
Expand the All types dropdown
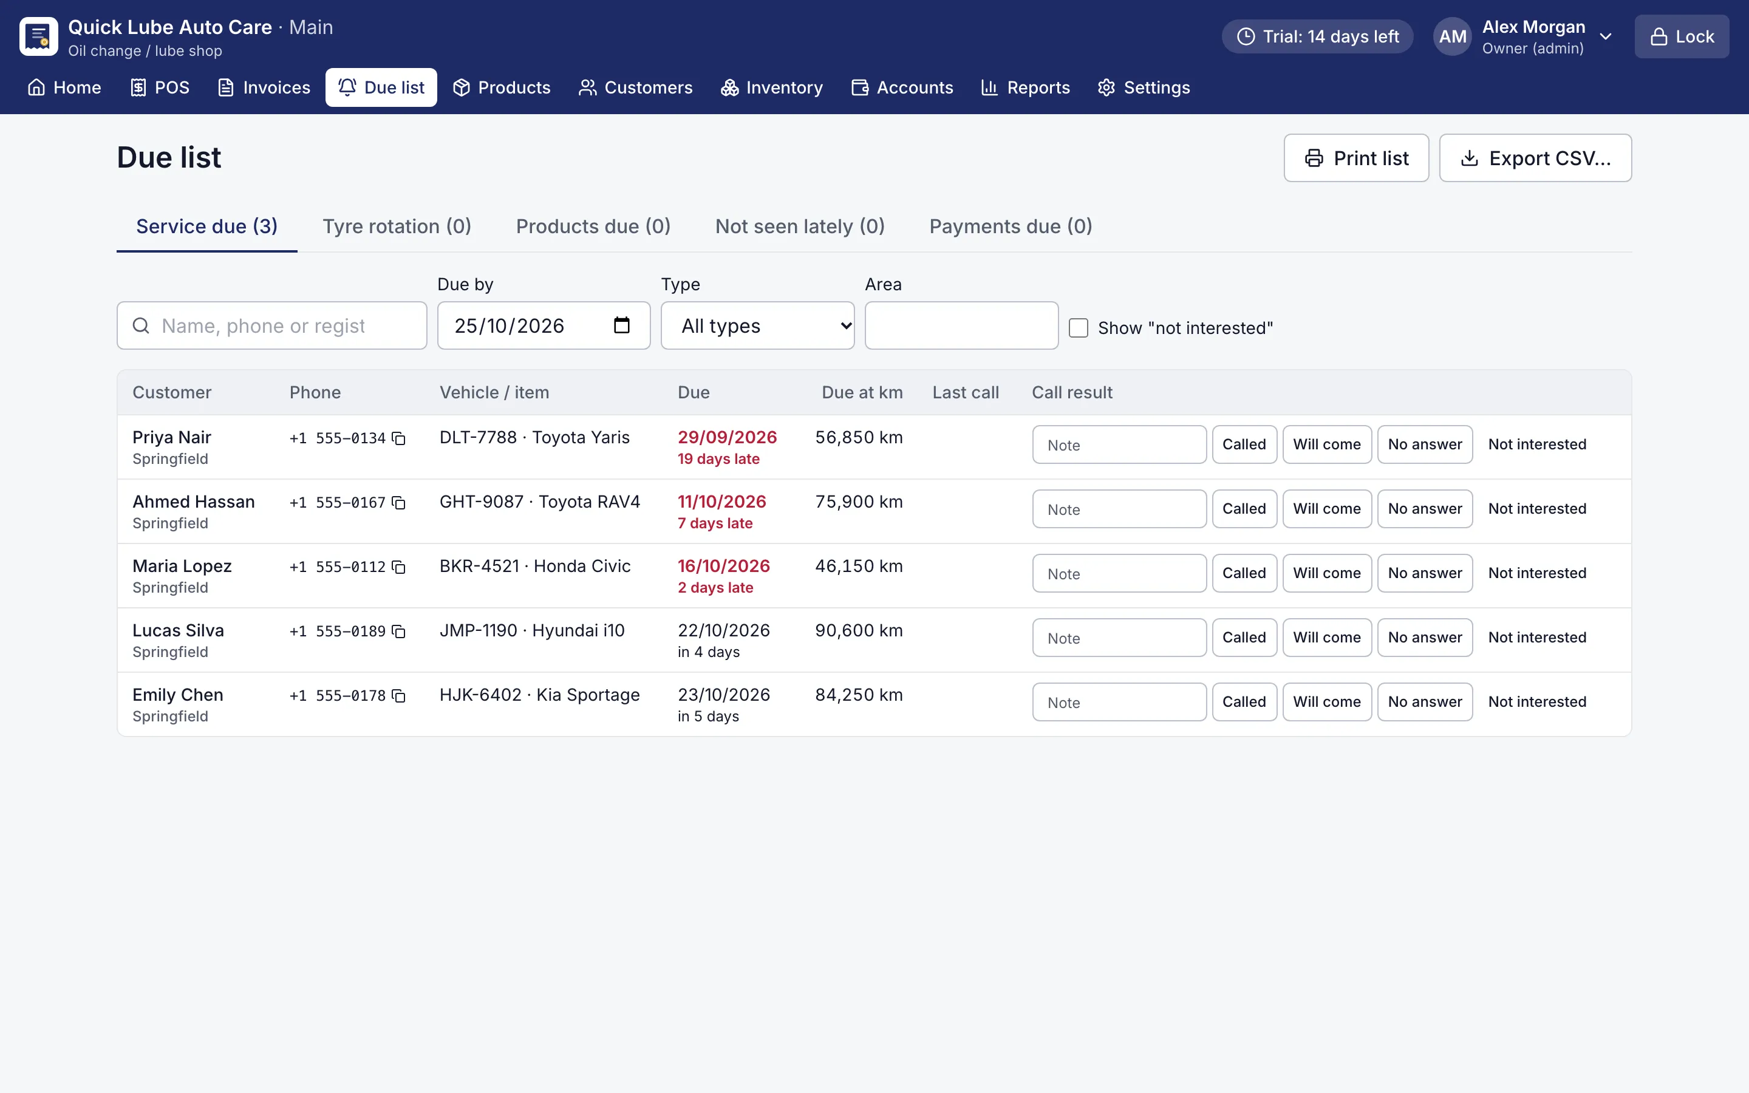pyautogui.click(x=757, y=325)
